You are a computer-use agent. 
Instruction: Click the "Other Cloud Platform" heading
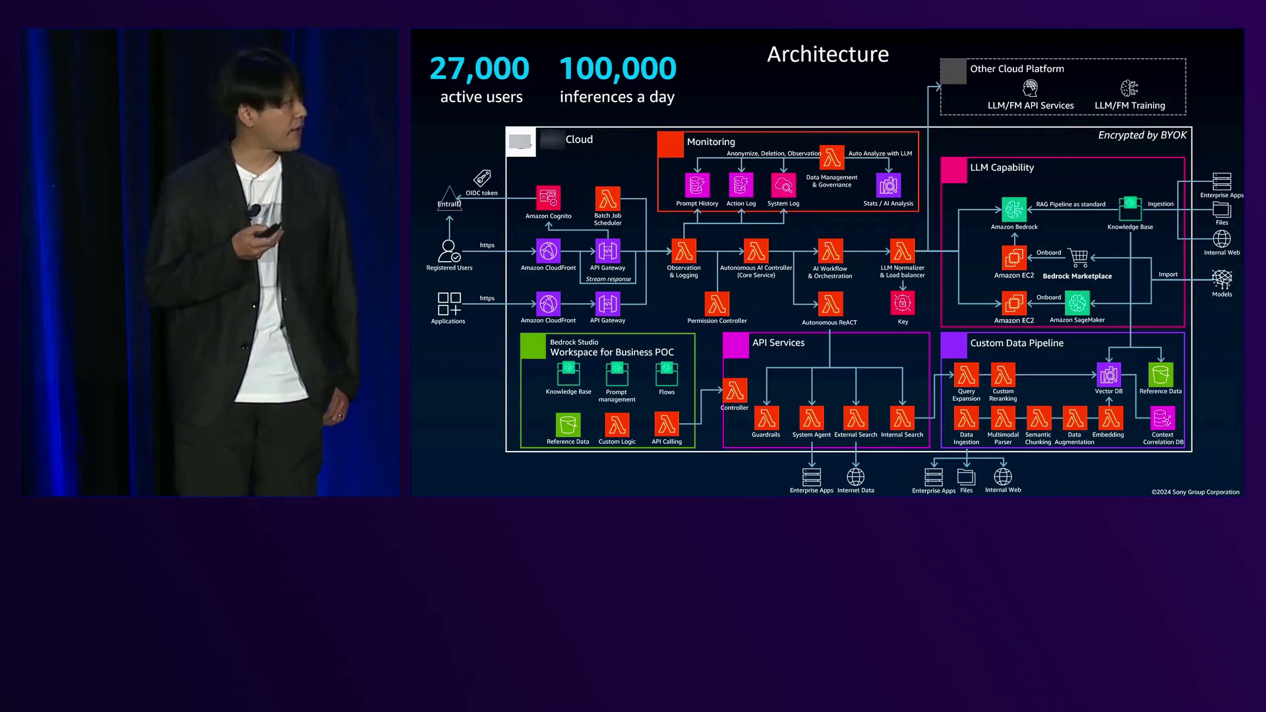click(x=1017, y=69)
